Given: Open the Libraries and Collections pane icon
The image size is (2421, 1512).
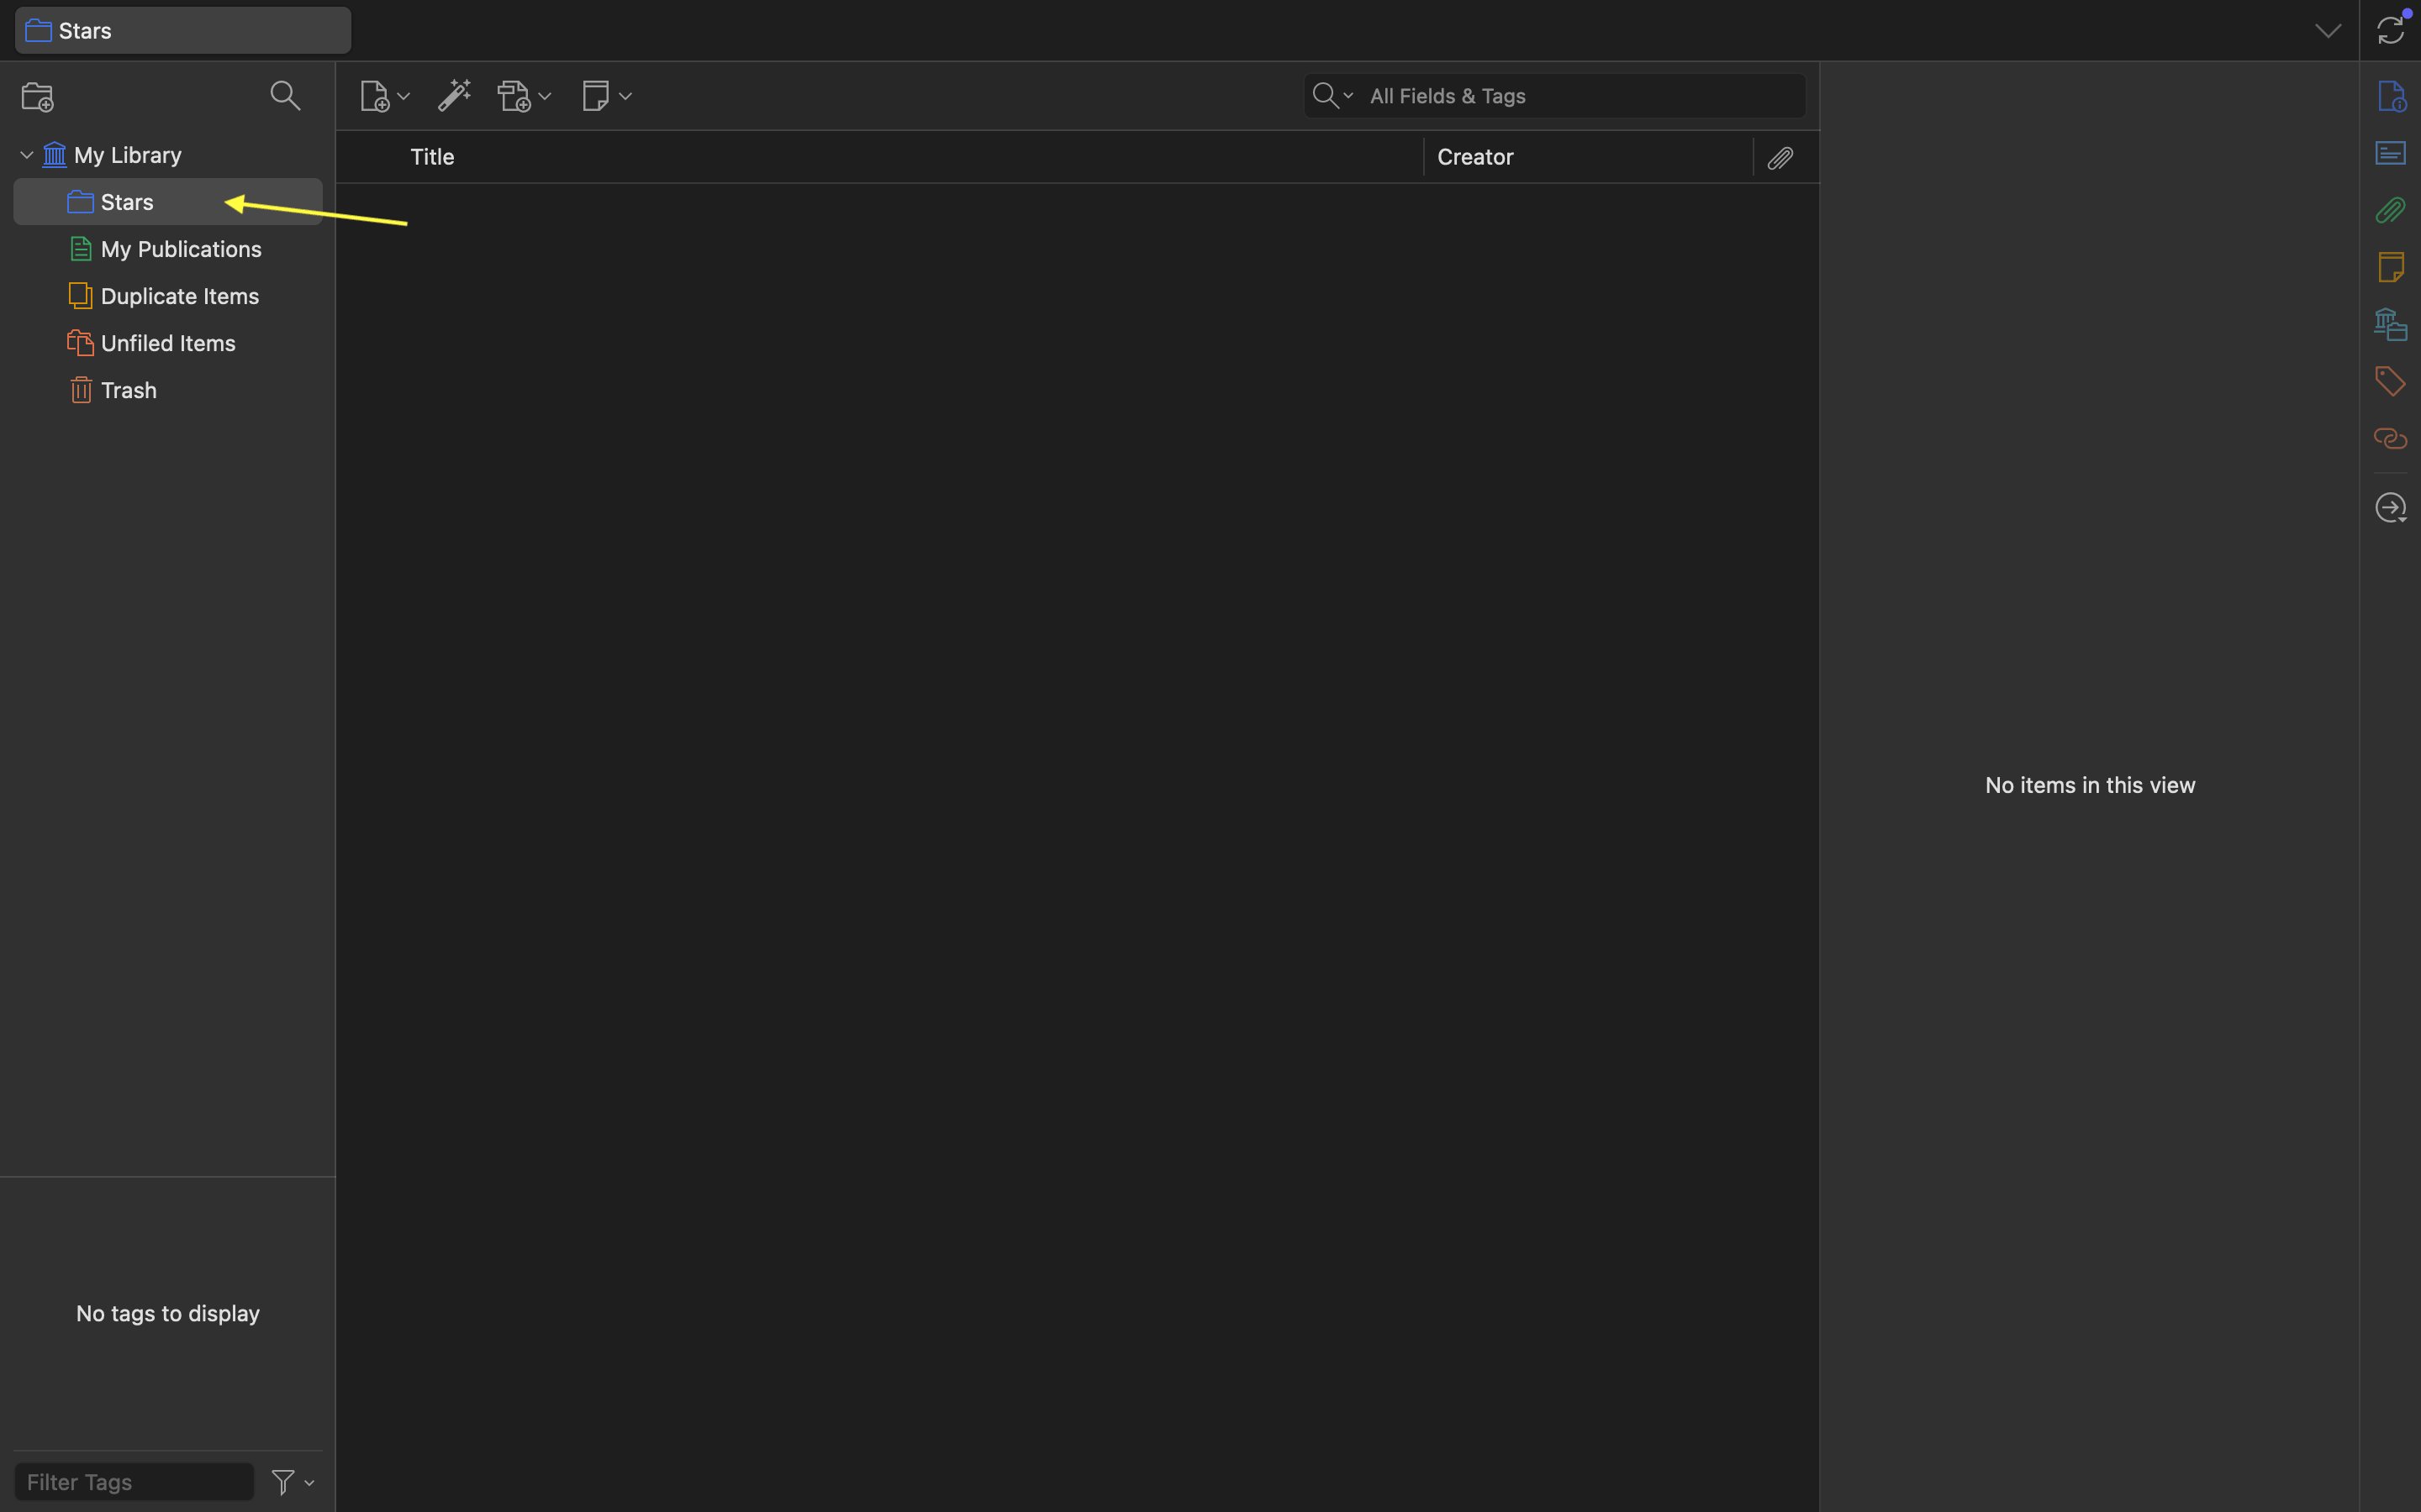Looking at the screenshot, I should [x=2391, y=324].
